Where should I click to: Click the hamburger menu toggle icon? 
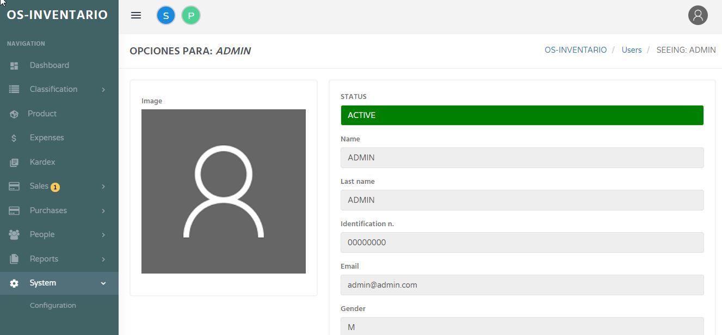136,16
